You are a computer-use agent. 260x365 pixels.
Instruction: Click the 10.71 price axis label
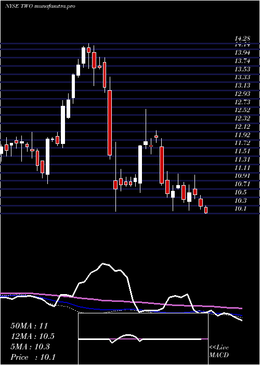(243, 184)
